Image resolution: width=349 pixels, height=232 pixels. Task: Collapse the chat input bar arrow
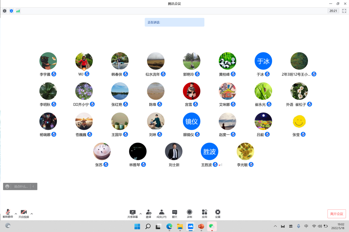click(33, 186)
